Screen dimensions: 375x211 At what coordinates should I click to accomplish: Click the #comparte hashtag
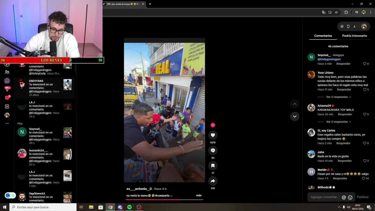[x=162, y=195]
